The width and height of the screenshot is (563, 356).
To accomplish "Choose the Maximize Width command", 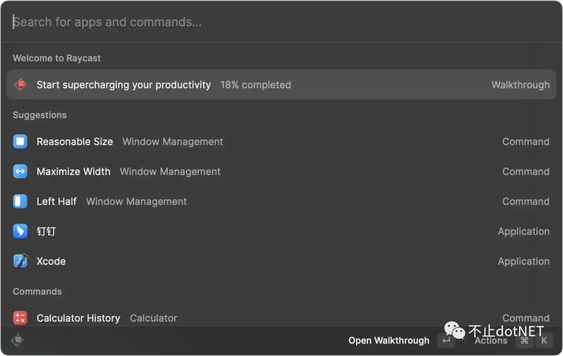I will (x=281, y=171).
